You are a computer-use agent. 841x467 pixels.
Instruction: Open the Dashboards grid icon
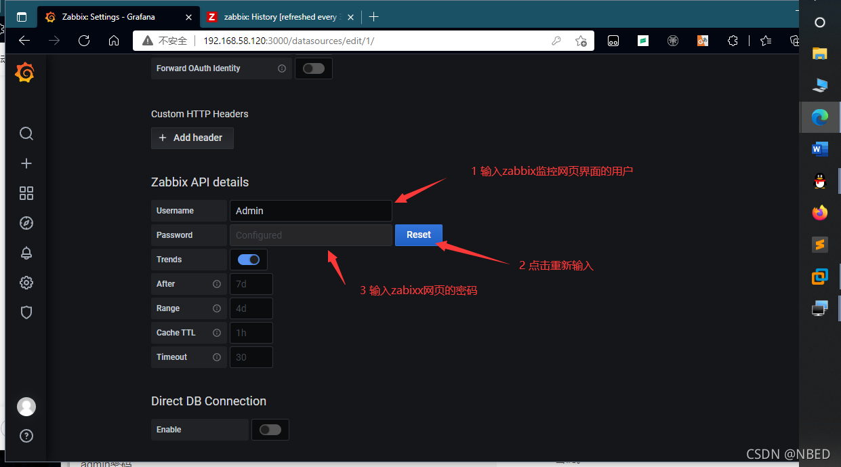coord(26,193)
